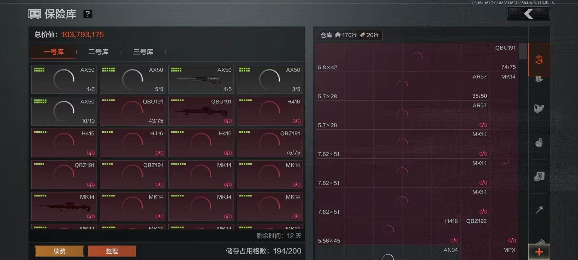The image size is (578, 260).
Task: Filter warehouse by the key icon
Action: click(539, 210)
